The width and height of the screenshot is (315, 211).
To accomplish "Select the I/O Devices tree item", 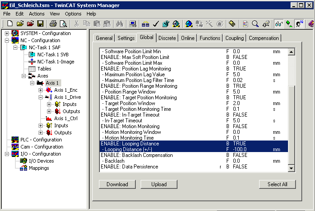I will (41, 161).
